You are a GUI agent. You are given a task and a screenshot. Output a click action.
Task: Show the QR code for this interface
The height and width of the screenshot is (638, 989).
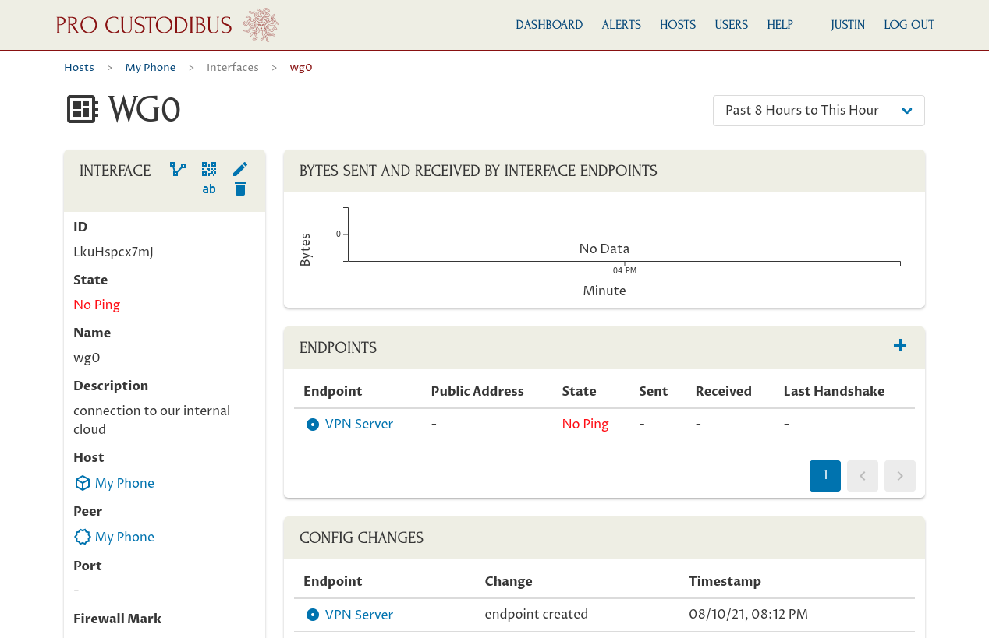209,169
